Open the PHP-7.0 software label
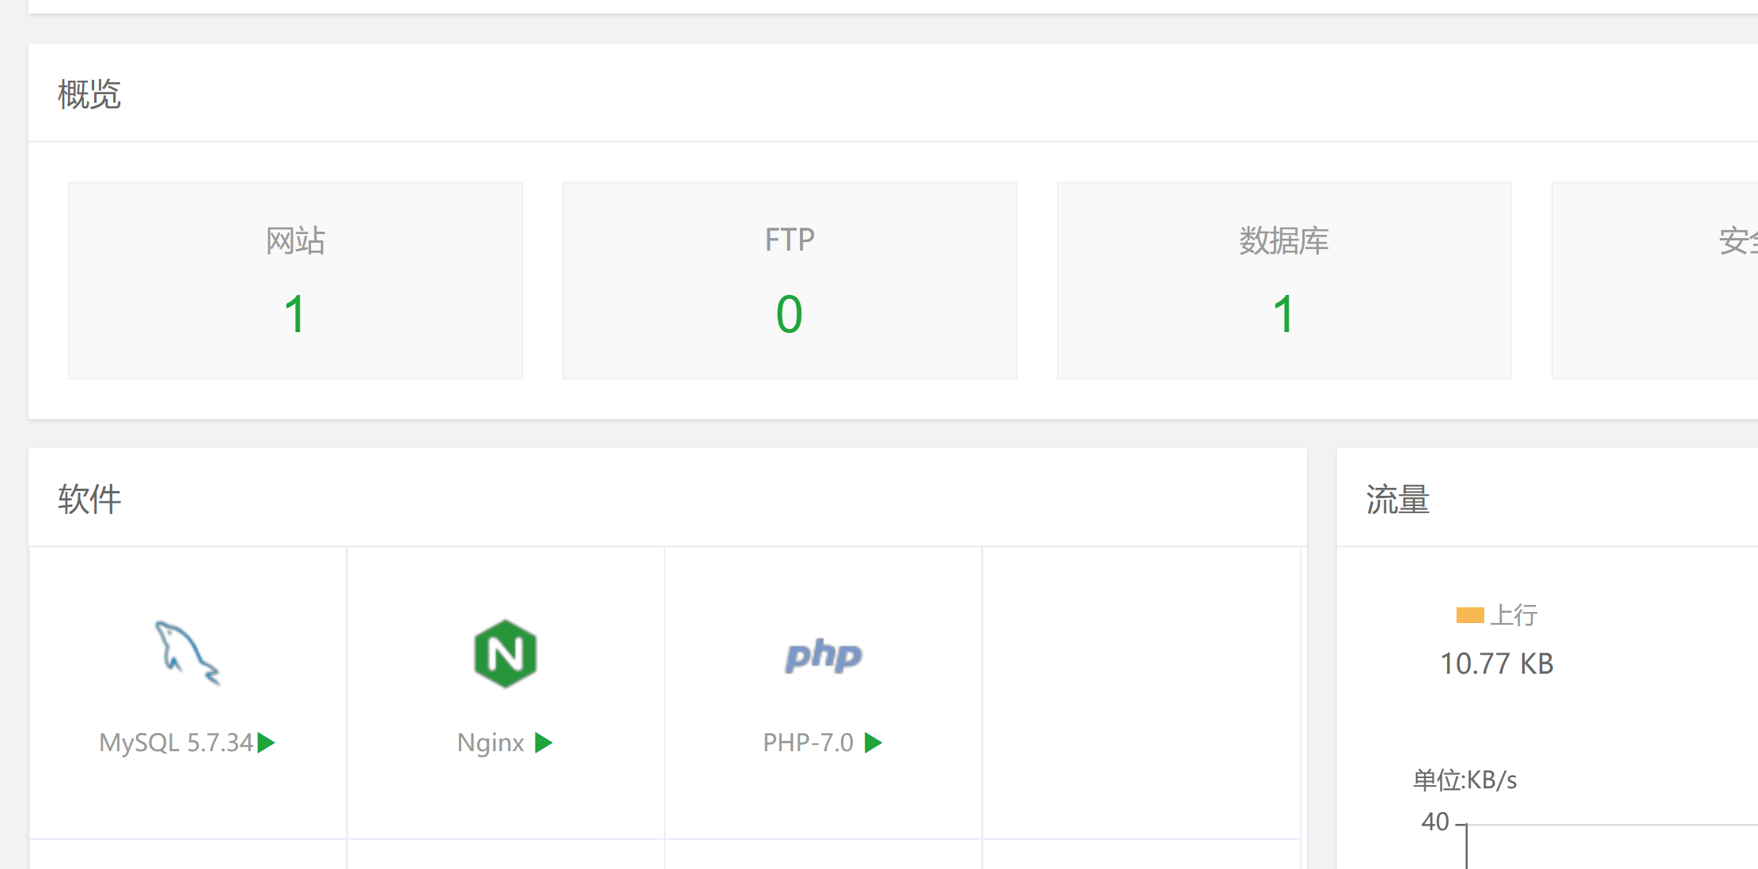Screen dimensions: 1758x869 (808, 742)
